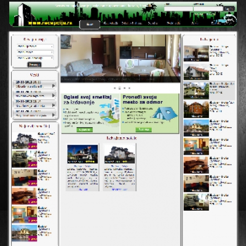Click the white skyscraper logo in header
Screen dimensions: 246x246
(x=24, y=15)
